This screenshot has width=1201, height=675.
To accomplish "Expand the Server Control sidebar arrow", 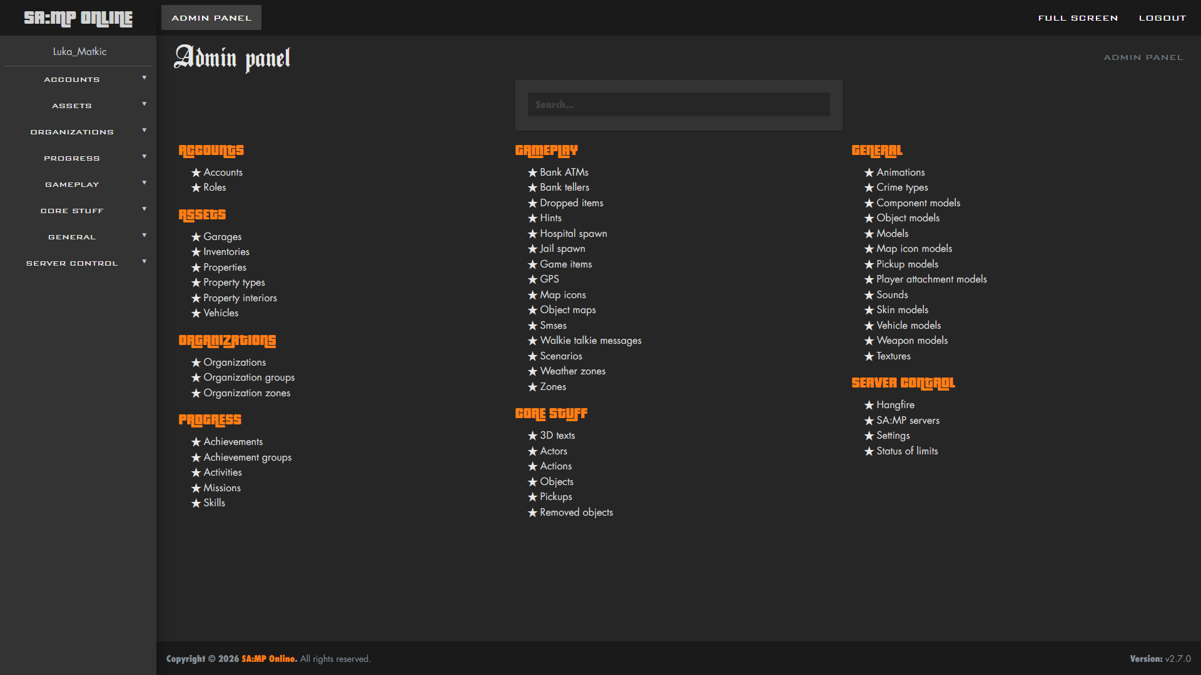I will 144,262.
